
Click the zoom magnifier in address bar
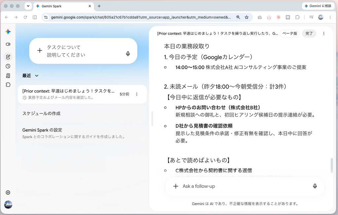[238, 17]
